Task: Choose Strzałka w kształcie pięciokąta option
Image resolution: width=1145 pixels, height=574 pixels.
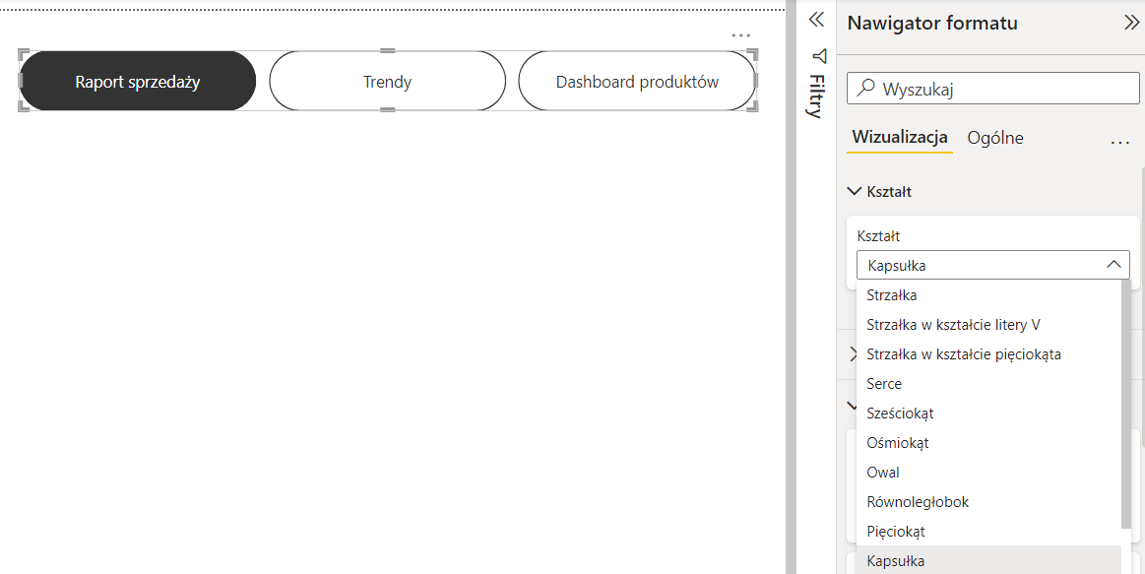Action: coord(988,354)
